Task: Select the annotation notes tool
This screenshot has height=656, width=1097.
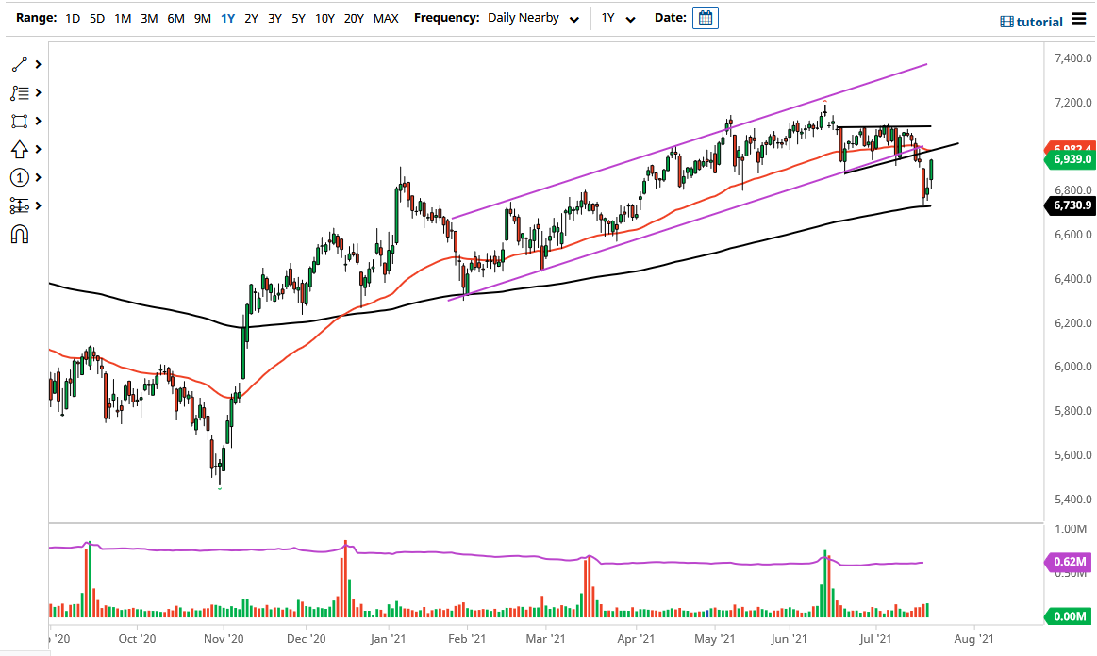Action: 19,92
